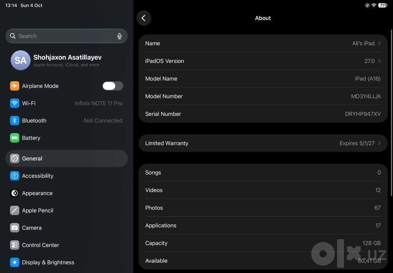Tap the Accessibility icon
The height and width of the screenshot is (273, 393).
pos(15,176)
